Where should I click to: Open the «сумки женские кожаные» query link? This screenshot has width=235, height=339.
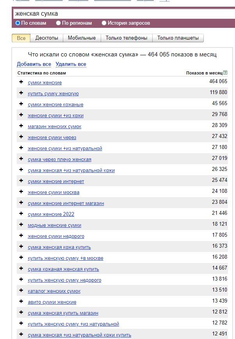pyautogui.click(x=55, y=105)
